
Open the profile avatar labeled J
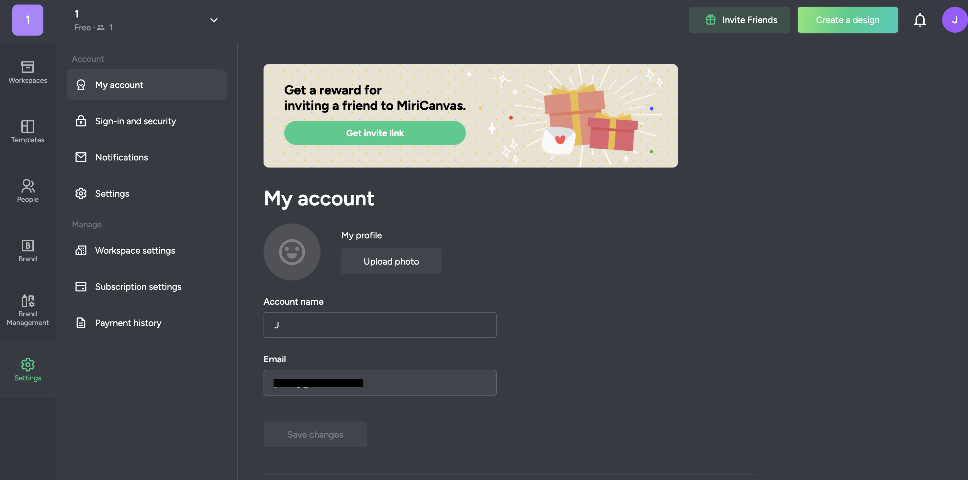coord(954,20)
